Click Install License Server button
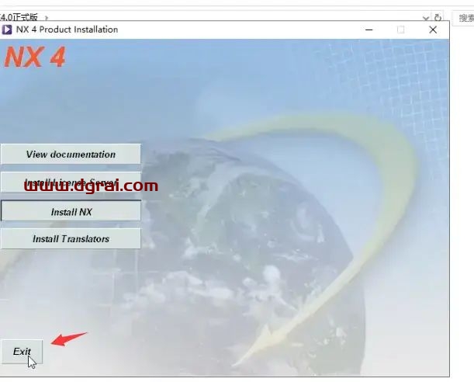 (71, 182)
